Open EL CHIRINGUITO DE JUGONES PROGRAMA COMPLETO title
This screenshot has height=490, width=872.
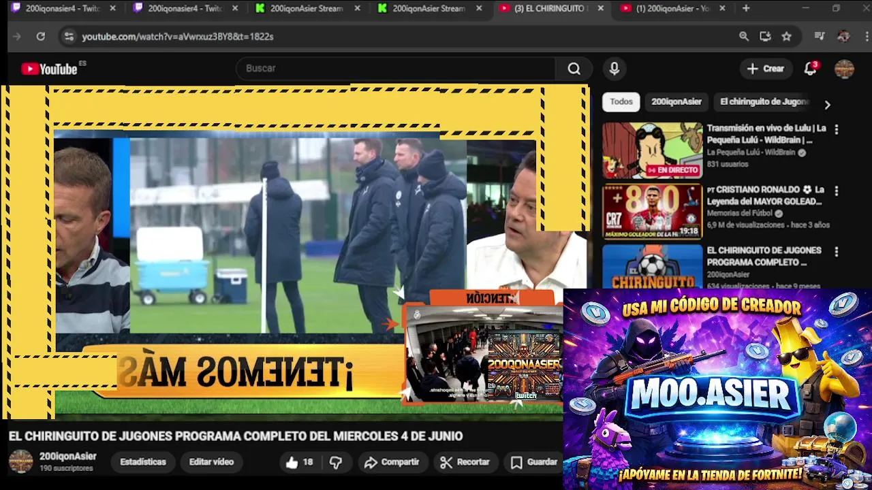764,256
